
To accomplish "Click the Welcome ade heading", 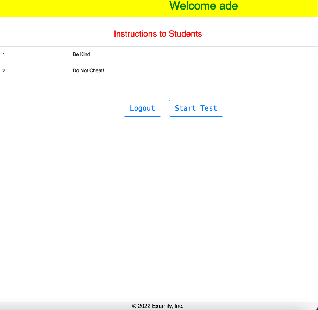I will (204, 6).
